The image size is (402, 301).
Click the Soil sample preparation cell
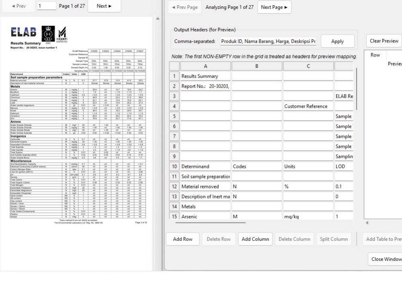click(205, 176)
